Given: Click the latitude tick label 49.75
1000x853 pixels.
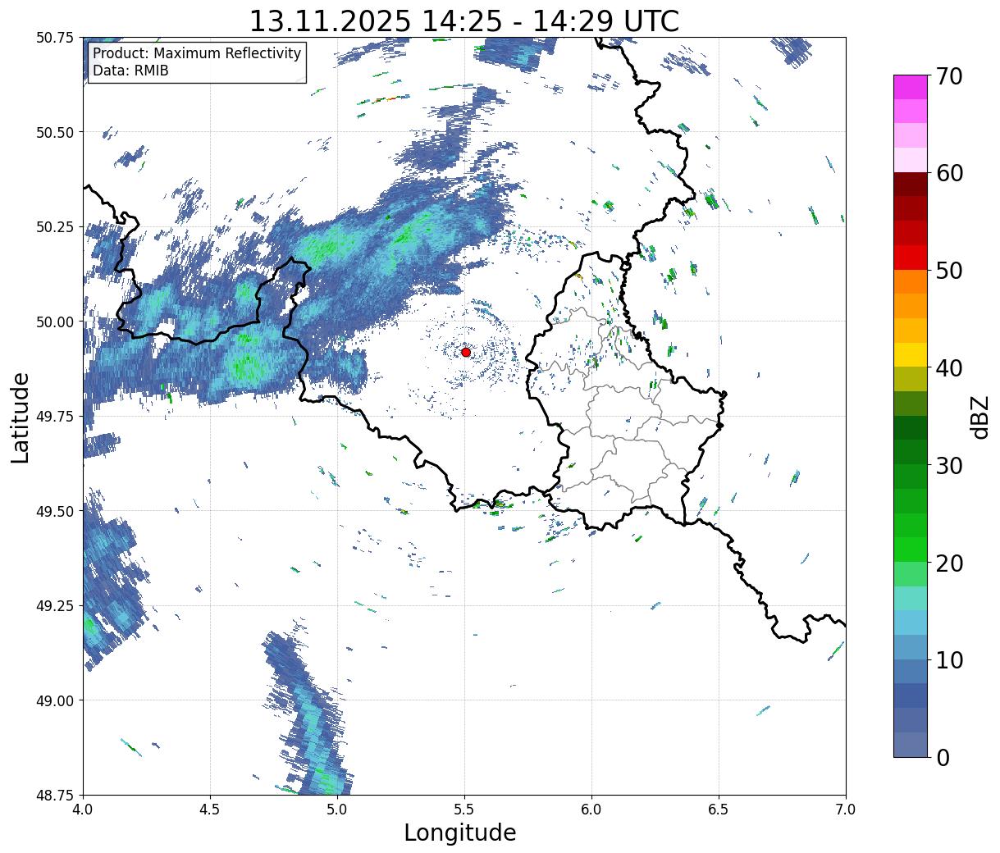Looking at the screenshot, I should pyautogui.click(x=55, y=417).
